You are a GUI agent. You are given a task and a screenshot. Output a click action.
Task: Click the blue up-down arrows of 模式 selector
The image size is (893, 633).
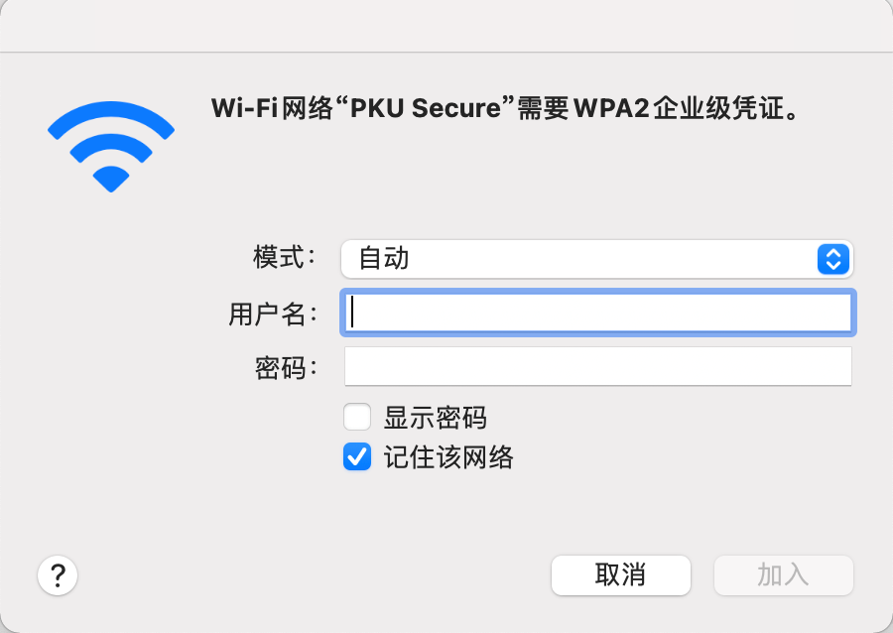tap(833, 259)
